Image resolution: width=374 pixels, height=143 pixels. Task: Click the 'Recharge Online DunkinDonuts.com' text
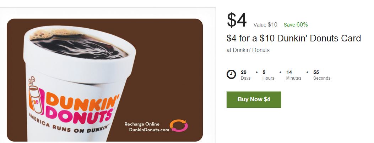coord(146,127)
